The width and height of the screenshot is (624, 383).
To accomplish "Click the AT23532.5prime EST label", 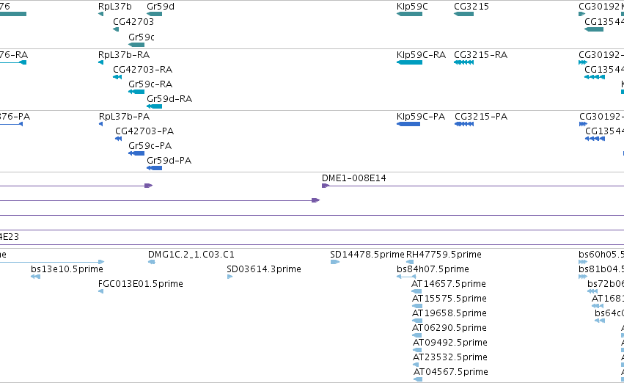I will tap(450, 357).
